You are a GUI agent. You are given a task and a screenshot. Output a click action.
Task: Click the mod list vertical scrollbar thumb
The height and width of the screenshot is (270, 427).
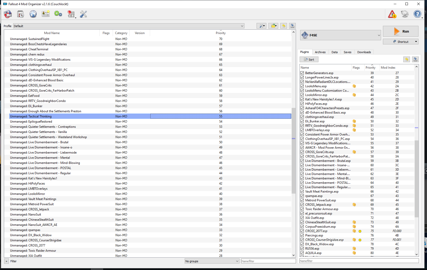(x=293, y=150)
